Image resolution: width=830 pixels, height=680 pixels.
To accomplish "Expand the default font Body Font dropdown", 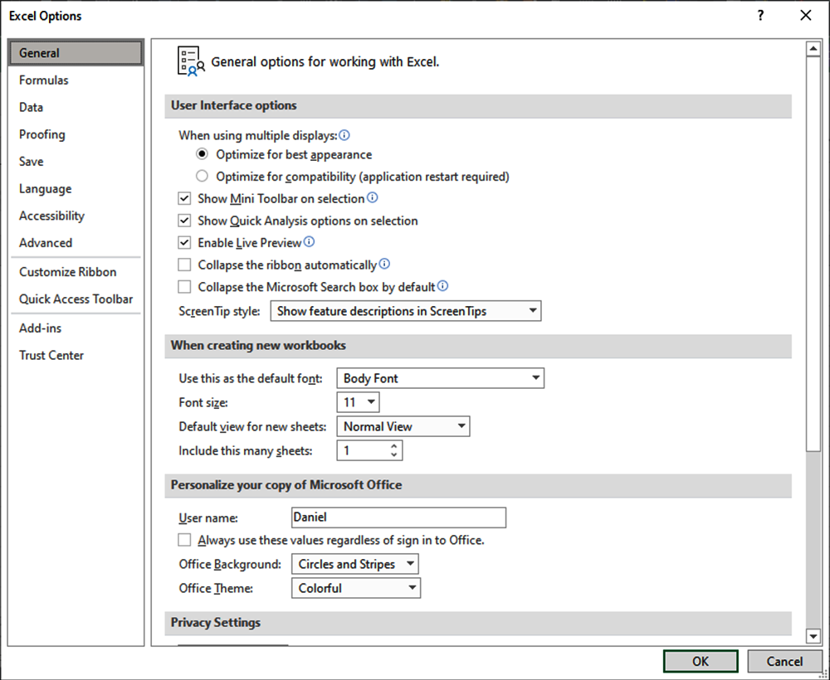I will [x=440, y=379].
